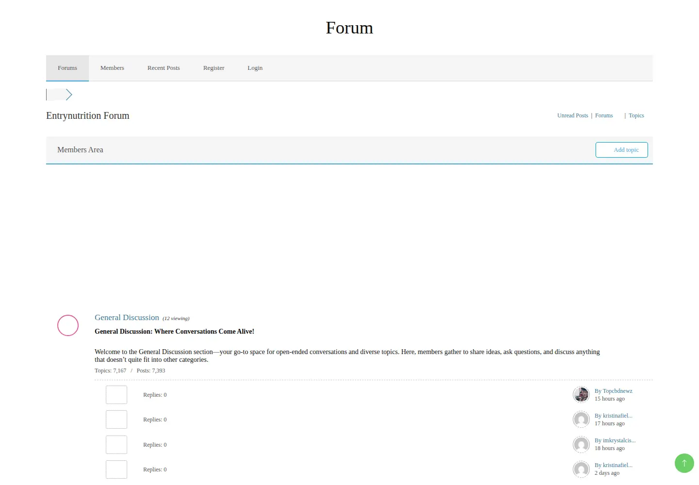Click the Add topic button
The image size is (699, 485).
[622, 150]
